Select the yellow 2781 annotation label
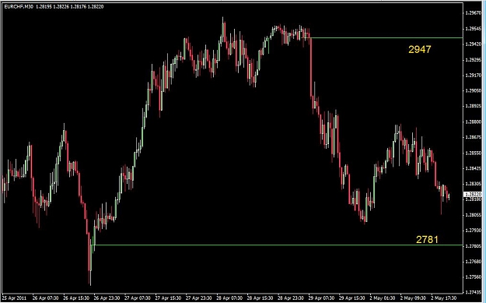 (x=427, y=239)
